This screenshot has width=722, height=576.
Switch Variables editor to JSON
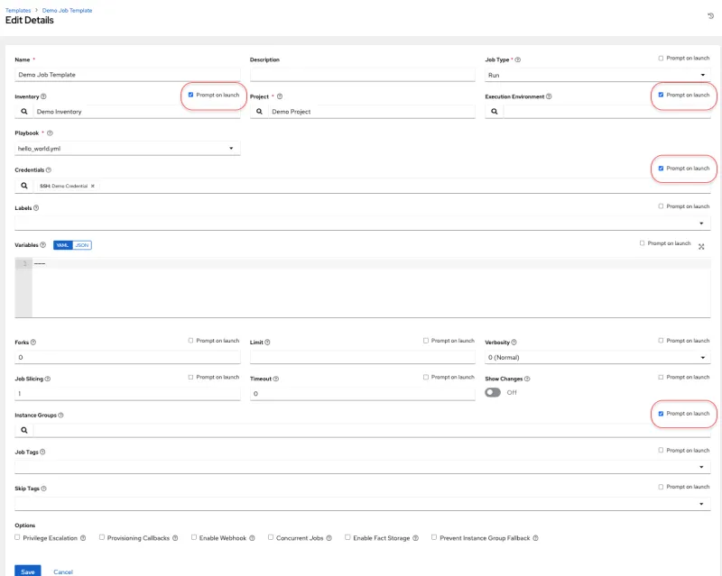pos(82,244)
